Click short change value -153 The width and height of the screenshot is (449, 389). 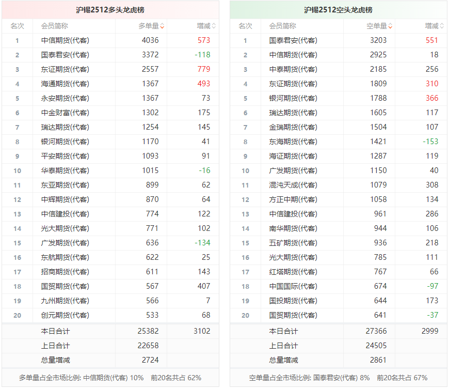click(x=430, y=142)
